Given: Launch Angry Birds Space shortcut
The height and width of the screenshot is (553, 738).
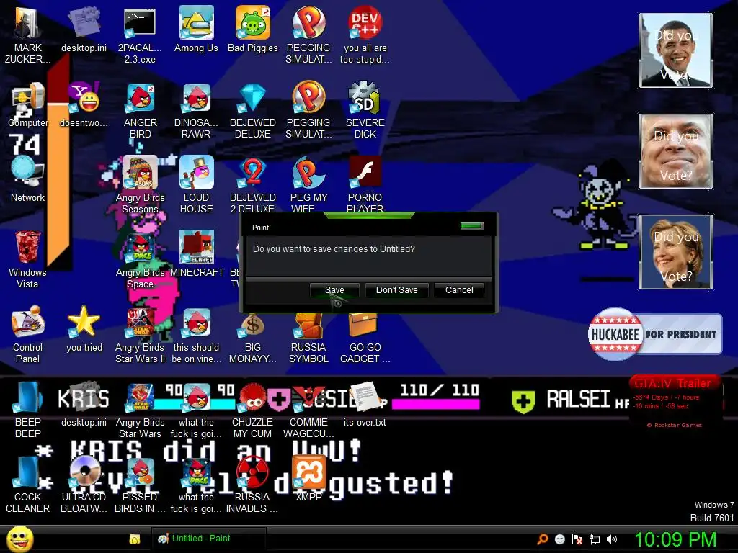Looking at the screenshot, I should pyautogui.click(x=141, y=259).
